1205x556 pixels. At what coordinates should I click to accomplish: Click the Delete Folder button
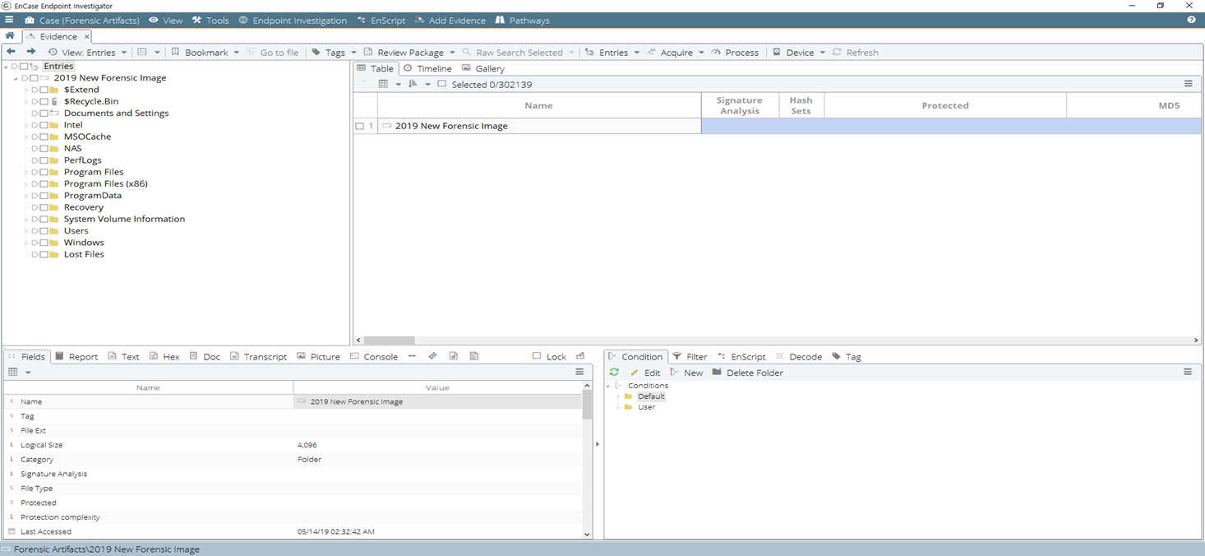tap(747, 373)
